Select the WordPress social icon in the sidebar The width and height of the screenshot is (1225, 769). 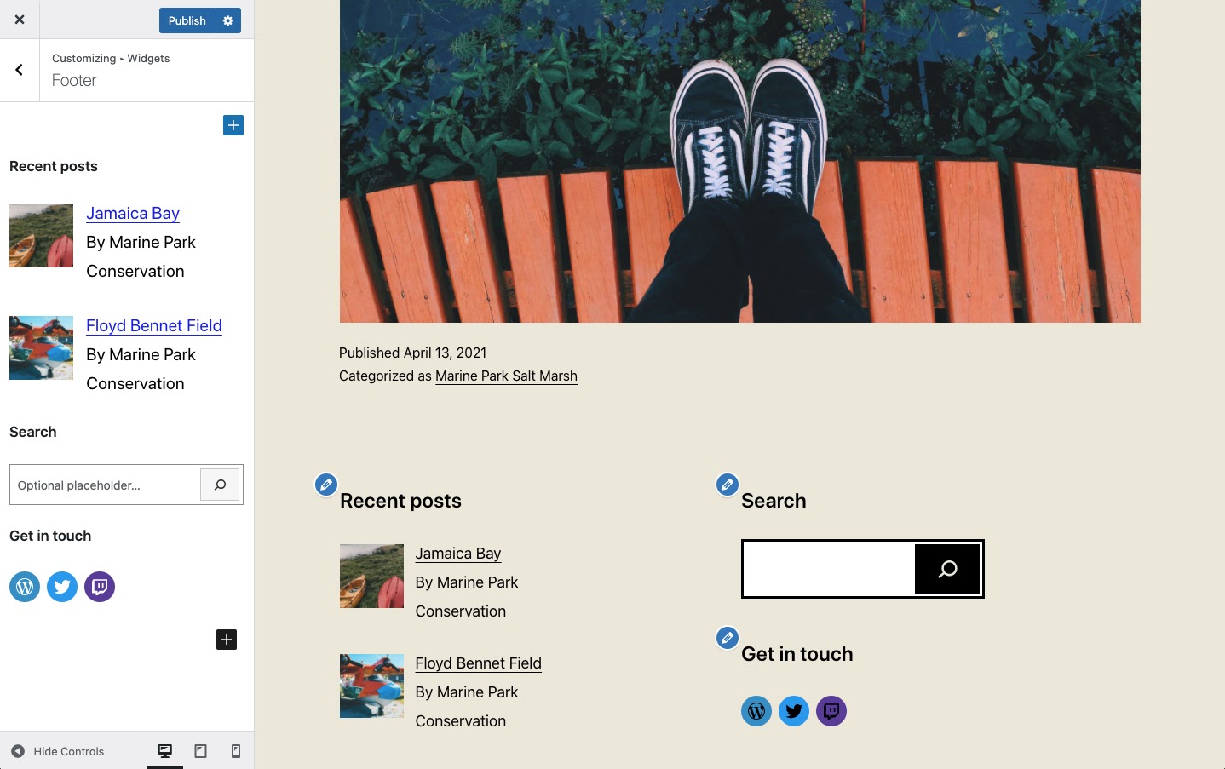coord(24,586)
